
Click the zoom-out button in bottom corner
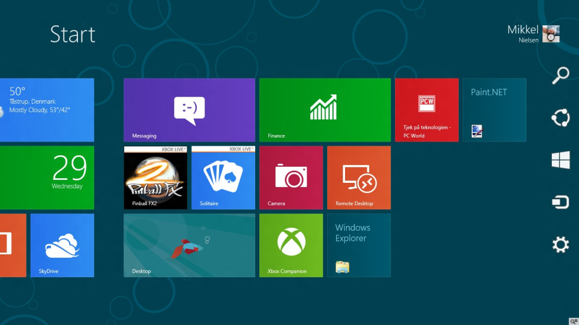pyautogui.click(x=574, y=321)
